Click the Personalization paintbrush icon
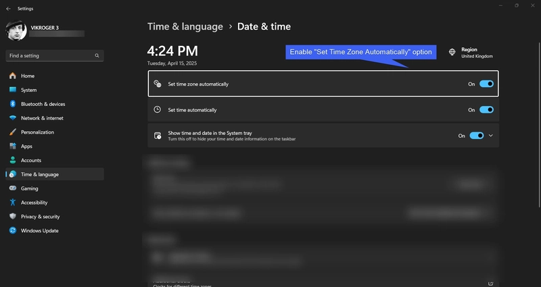The image size is (541, 287). click(12, 132)
